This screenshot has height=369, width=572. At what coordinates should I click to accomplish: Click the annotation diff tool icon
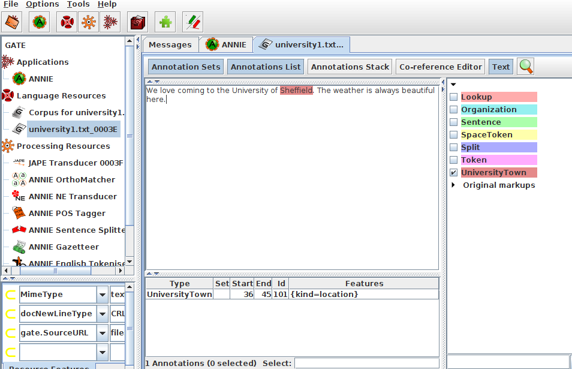pos(192,22)
